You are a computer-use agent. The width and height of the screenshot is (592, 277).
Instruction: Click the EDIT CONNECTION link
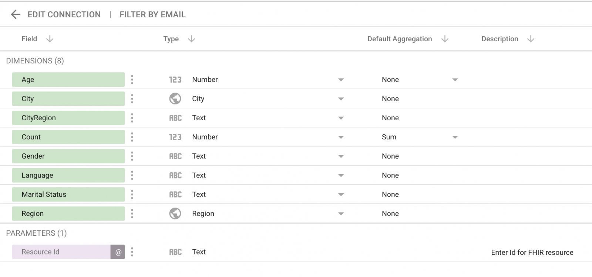click(64, 14)
